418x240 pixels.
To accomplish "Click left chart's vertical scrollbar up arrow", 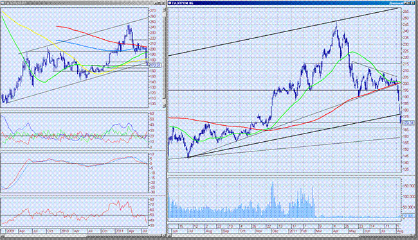I will click(x=164, y=10).
